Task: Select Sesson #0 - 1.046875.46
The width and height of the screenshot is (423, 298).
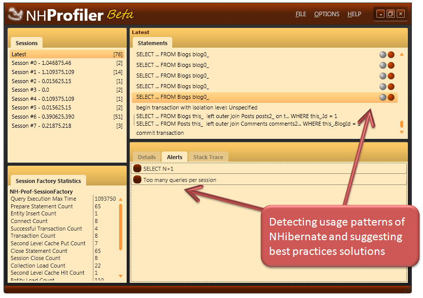Action: [x=67, y=63]
